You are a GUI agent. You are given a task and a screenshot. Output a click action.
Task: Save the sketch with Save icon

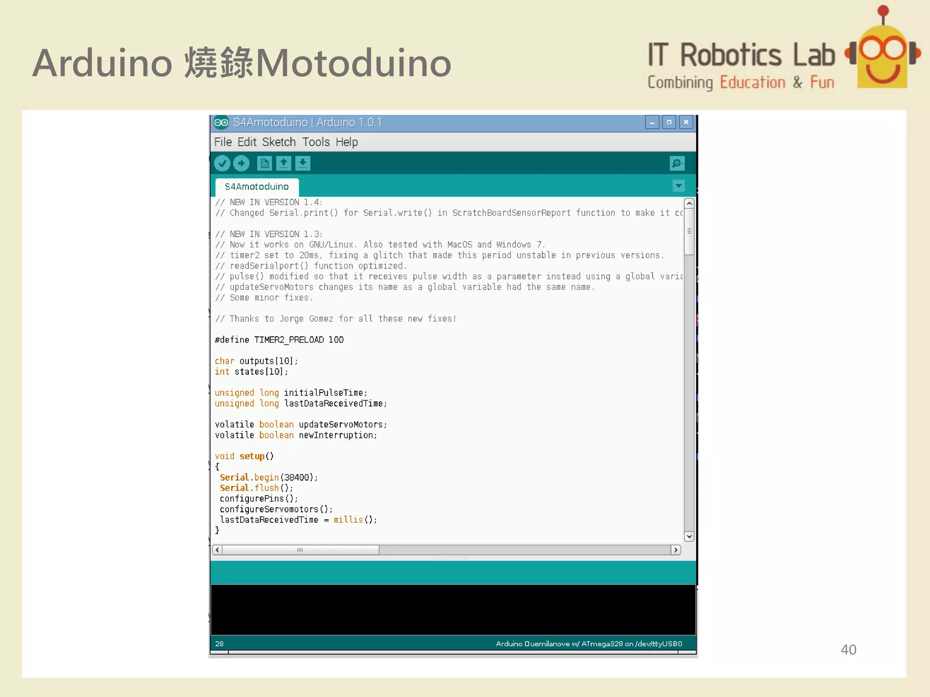coord(302,163)
